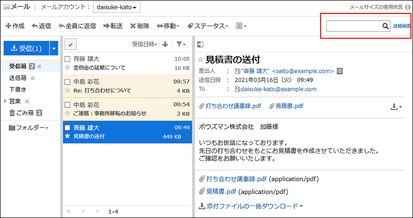The image size is (413, 218).
Task: Open the 送信箱 folder
Action: pos(18,77)
